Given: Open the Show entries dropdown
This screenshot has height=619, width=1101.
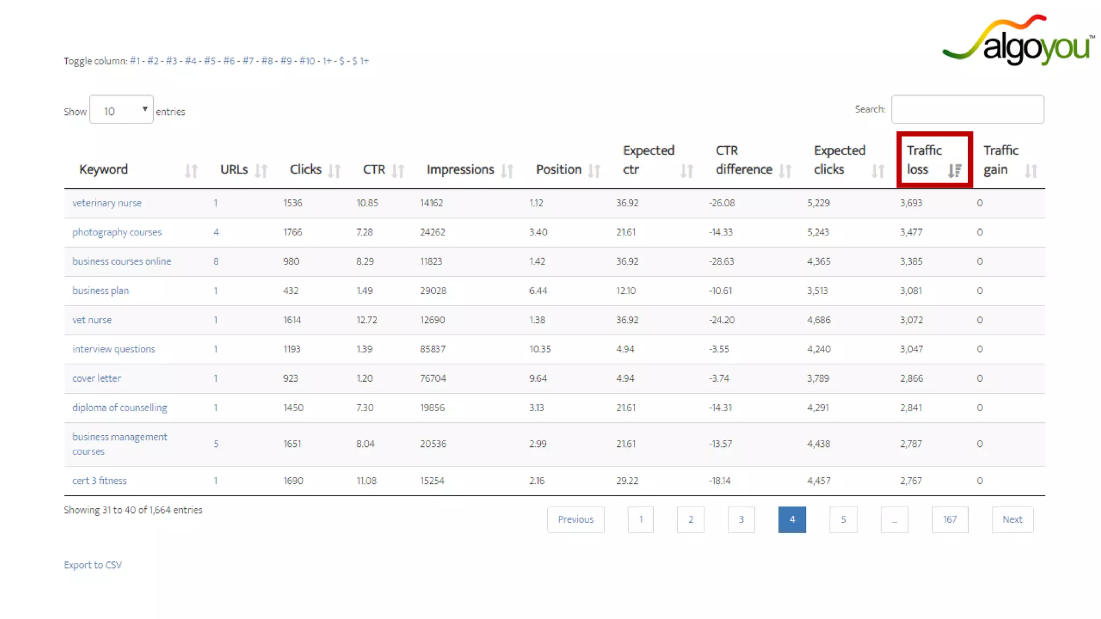Looking at the screenshot, I should click(121, 110).
